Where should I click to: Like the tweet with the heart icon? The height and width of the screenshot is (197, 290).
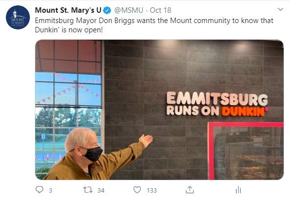pyautogui.click(x=137, y=190)
